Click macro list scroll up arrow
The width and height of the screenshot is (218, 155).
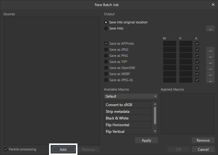155,104
